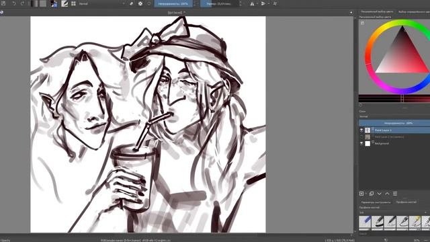This screenshot has height=242, width=430.
Task: Click the Undo arrow in the toolbar
Action: point(13,3)
